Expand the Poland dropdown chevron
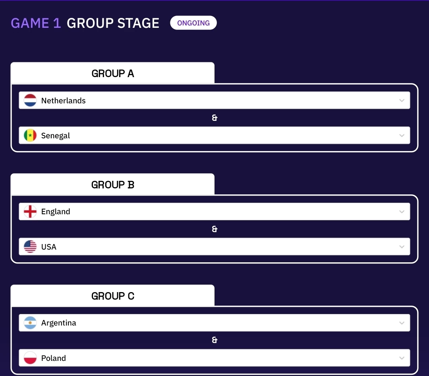Image resolution: width=429 pixels, height=376 pixels. [x=402, y=358]
